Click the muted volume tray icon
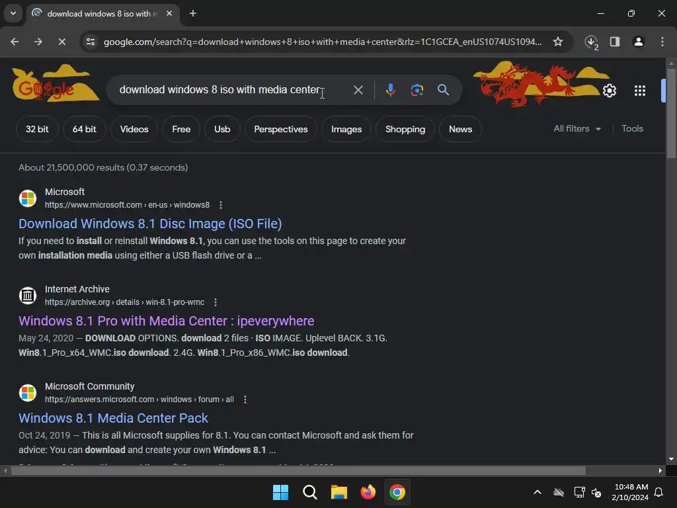This screenshot has width=677, height=508. point(596,492)
